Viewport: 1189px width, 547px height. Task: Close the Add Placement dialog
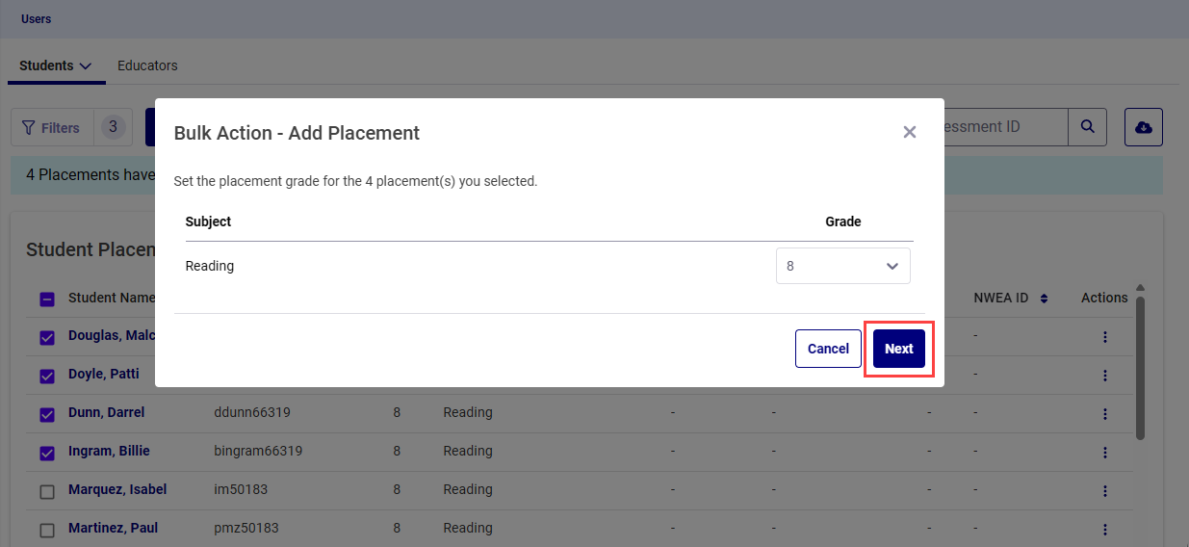click(909, 132)
